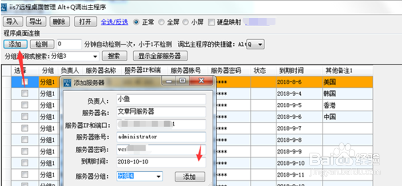Tick the checkbox in the 2018-9-7 row

[x=25, y=128]
